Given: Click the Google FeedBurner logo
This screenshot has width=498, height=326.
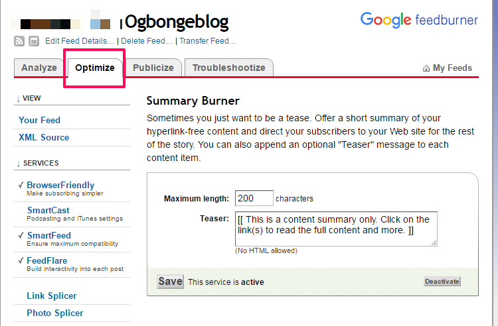Looking at the screenshot, I should coord(419,20).
